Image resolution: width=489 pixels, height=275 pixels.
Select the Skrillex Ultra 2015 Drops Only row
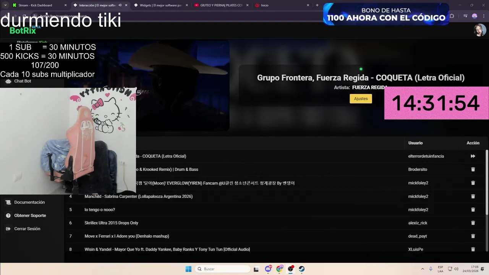pyautogui.click(x=275, y=223)
